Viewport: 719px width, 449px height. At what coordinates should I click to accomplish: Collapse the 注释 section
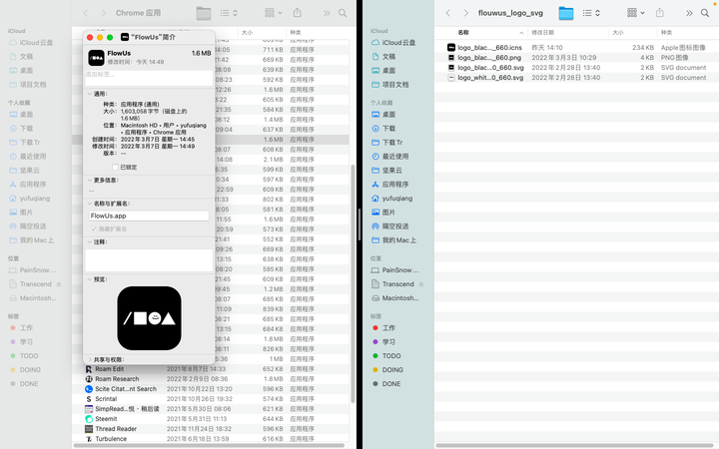[x=90, y=241]
